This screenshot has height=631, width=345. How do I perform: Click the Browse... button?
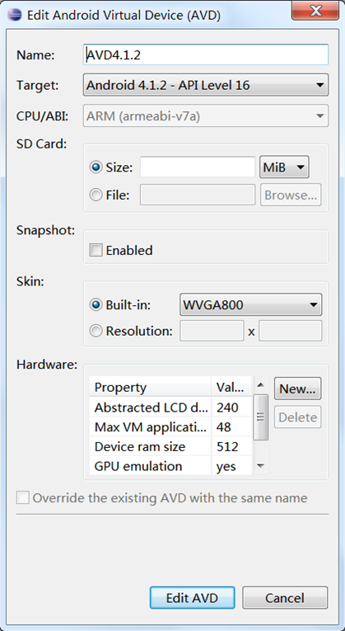[291, 195]
